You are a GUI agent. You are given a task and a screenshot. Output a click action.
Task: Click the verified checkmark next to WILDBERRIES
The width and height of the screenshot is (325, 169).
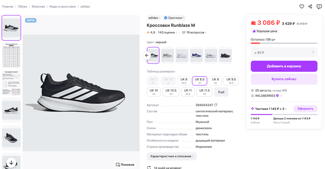click(x=278, y=96)
